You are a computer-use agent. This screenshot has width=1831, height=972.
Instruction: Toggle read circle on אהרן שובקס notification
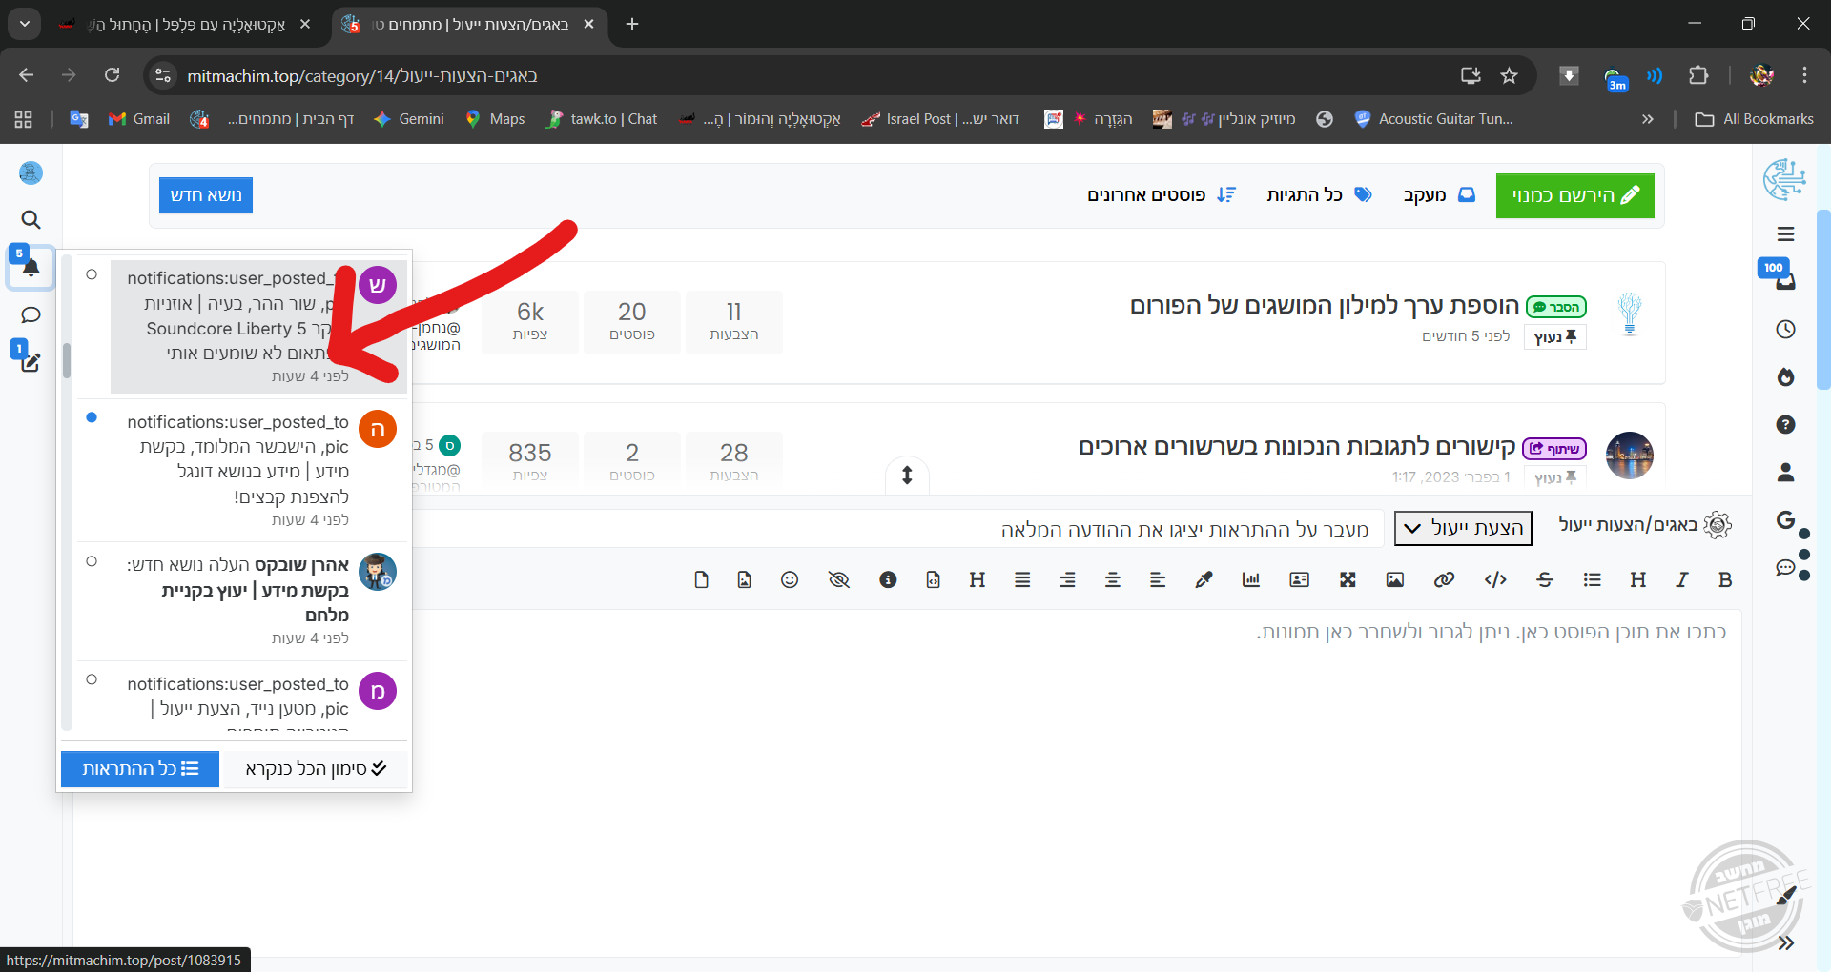(92, 561)
